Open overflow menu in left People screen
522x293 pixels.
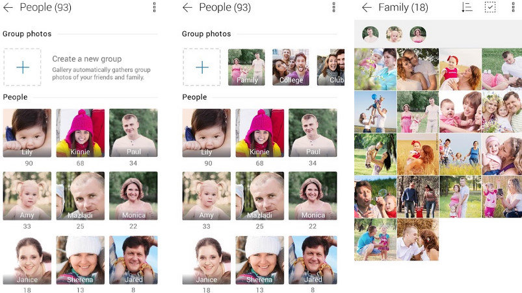(154, 7)
